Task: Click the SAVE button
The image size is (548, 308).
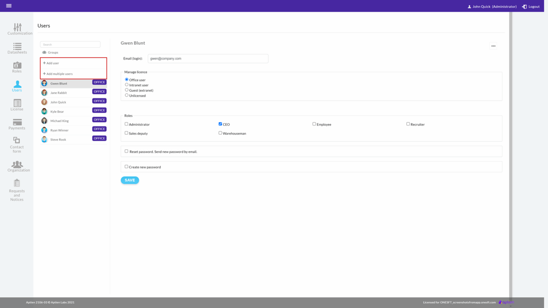Action: (130, 180)
